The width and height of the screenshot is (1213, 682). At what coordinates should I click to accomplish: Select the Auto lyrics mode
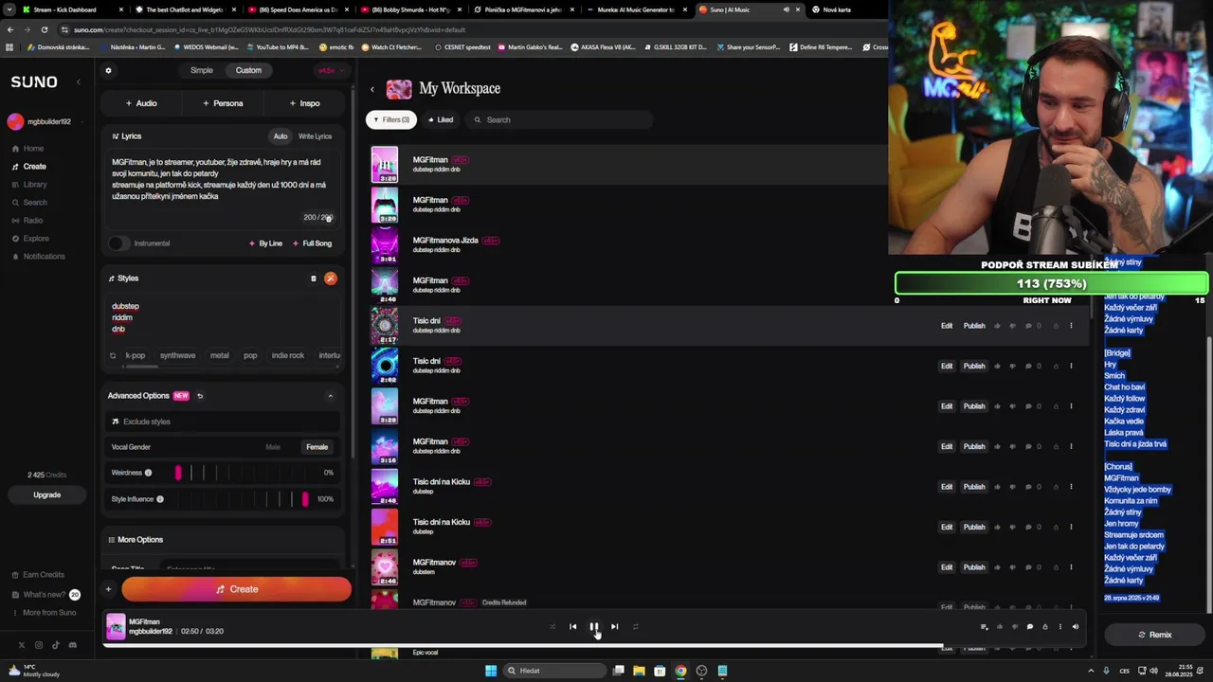pos(281,136)
